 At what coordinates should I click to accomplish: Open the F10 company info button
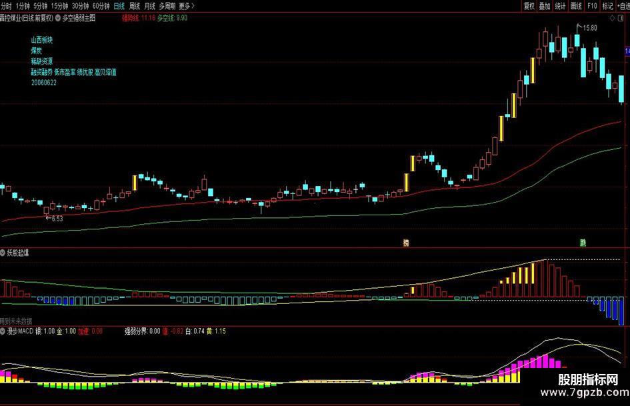tap(592, 6)
